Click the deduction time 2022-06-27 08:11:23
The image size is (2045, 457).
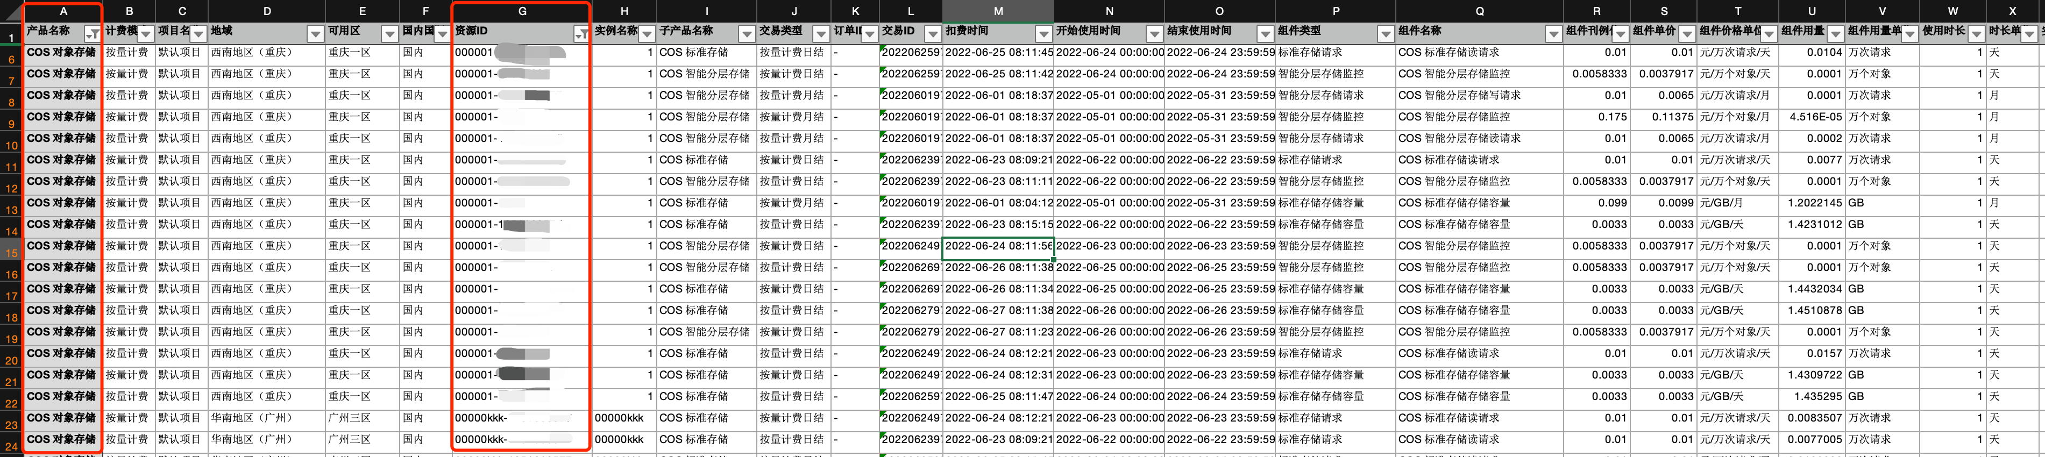[x=999, y=332]
